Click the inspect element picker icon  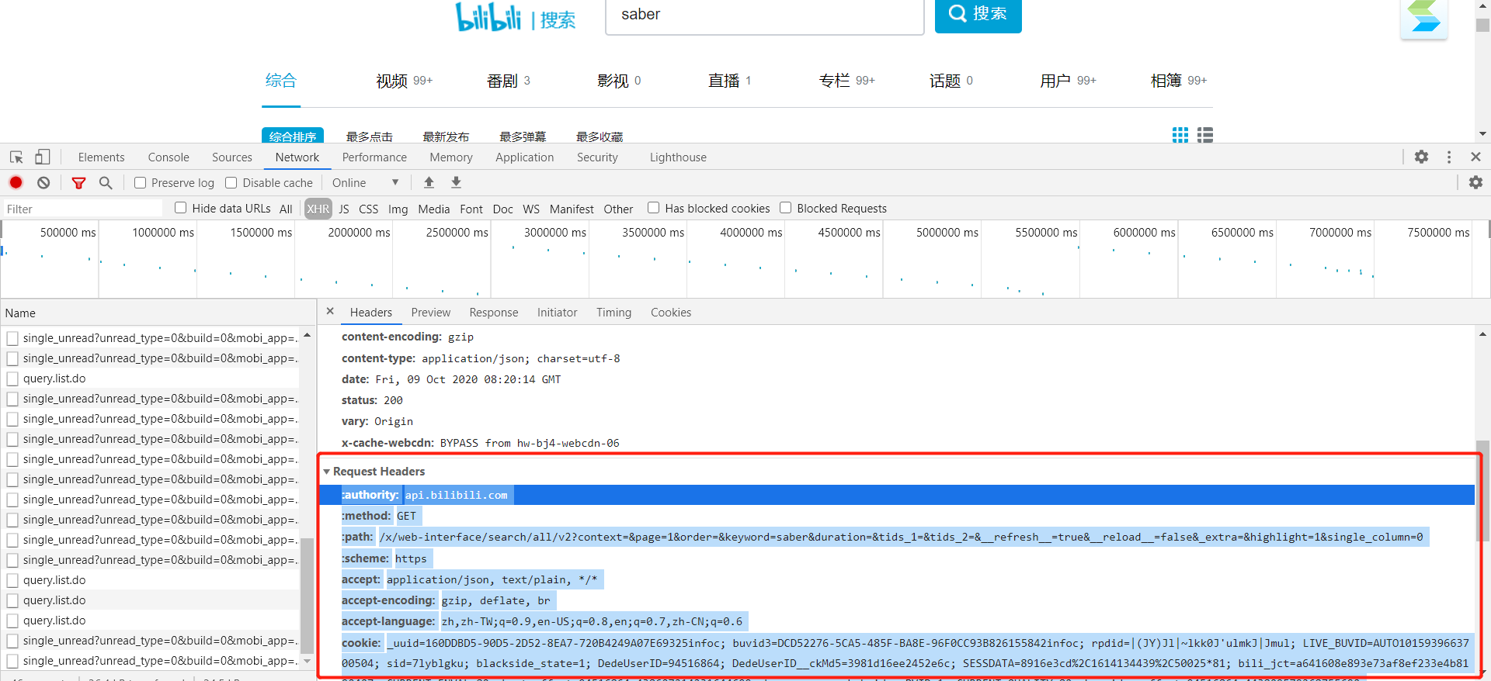click(x=16, y=157)
